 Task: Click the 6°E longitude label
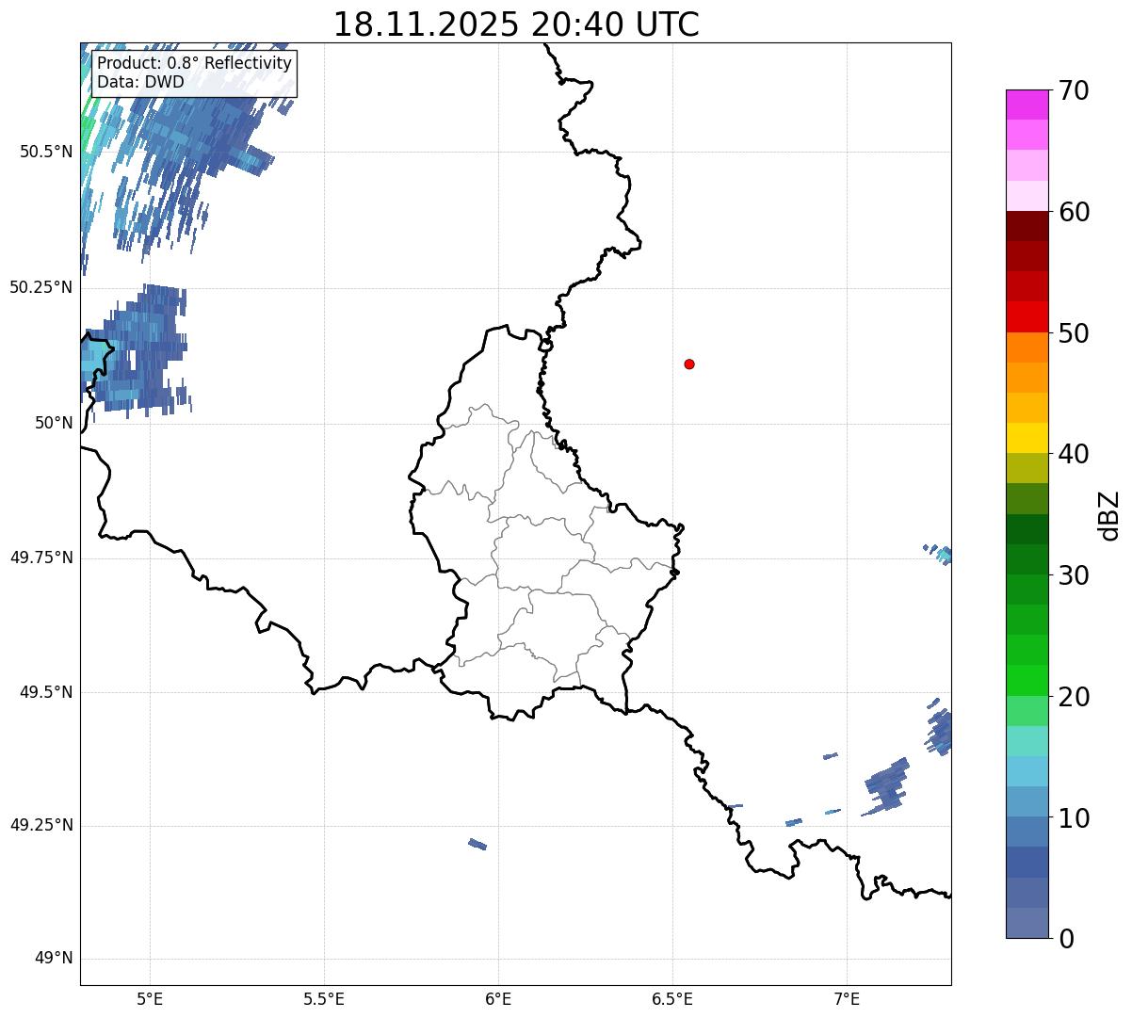[x=498, y=998]
